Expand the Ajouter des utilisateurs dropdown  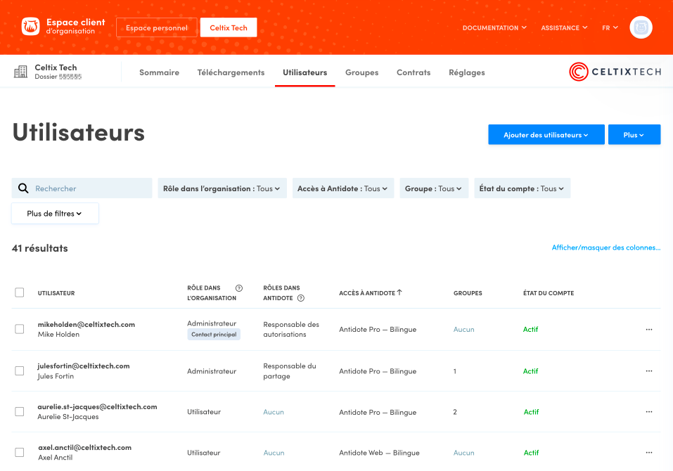coord(546,135)
